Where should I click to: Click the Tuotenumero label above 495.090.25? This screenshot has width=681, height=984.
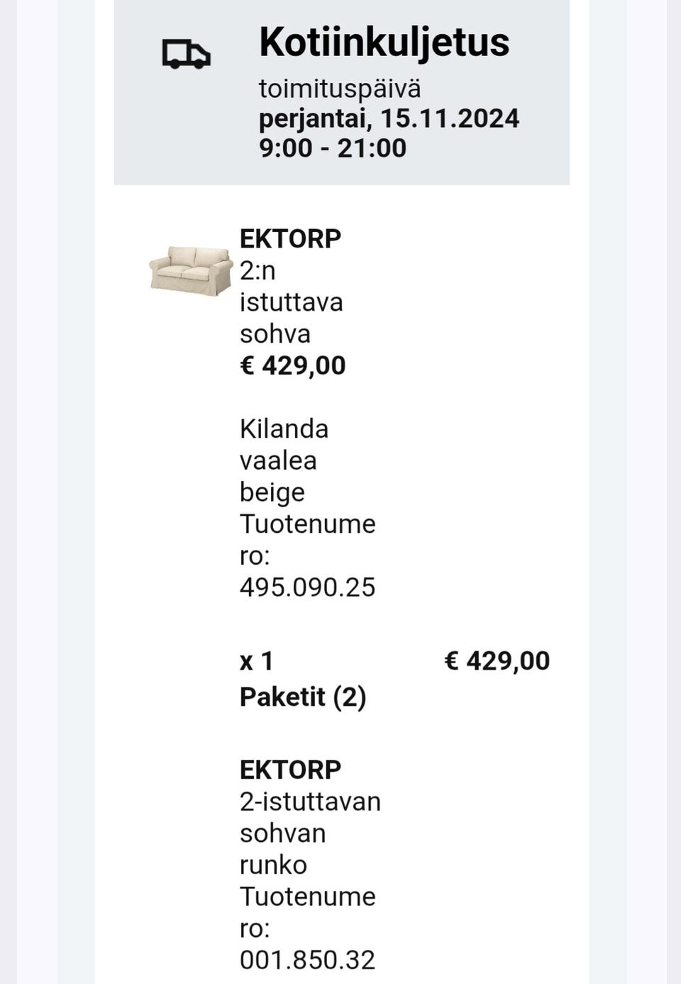pyautogui.click(x=307, y=540)
